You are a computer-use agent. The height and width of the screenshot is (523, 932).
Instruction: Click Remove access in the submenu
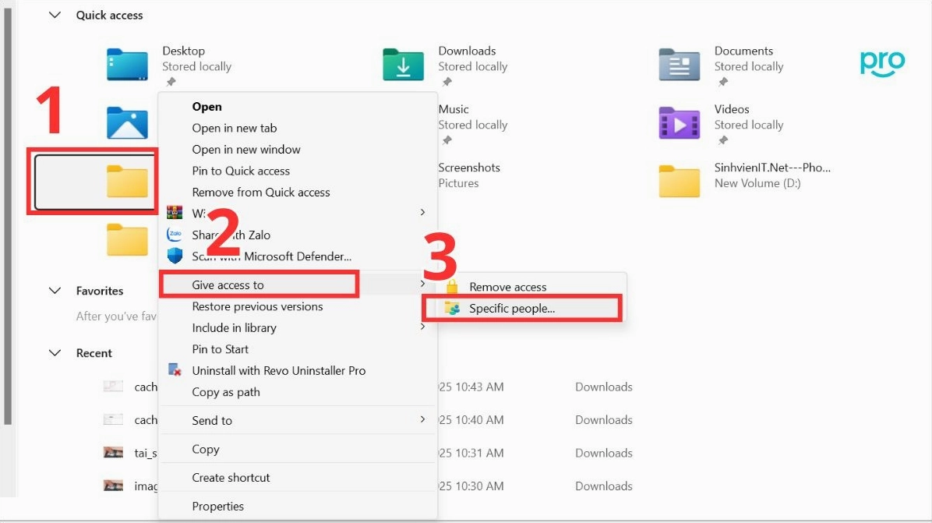pyautogui.click(x=507, y=287)
